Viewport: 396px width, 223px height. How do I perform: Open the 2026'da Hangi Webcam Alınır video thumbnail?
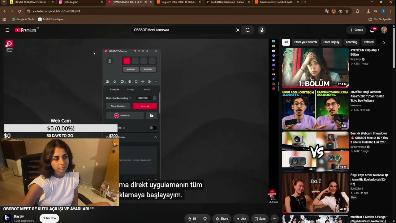point(315,110)
